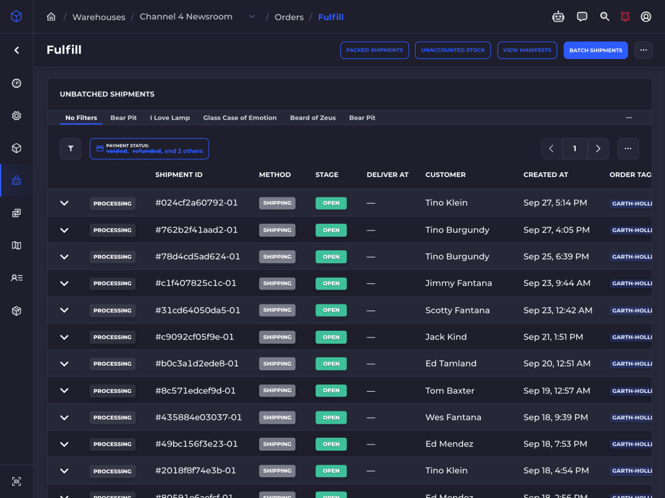Expand shipment #c9092cf05f9e-01 row
The width and height of the screenshot is (665, 498).
64,338
